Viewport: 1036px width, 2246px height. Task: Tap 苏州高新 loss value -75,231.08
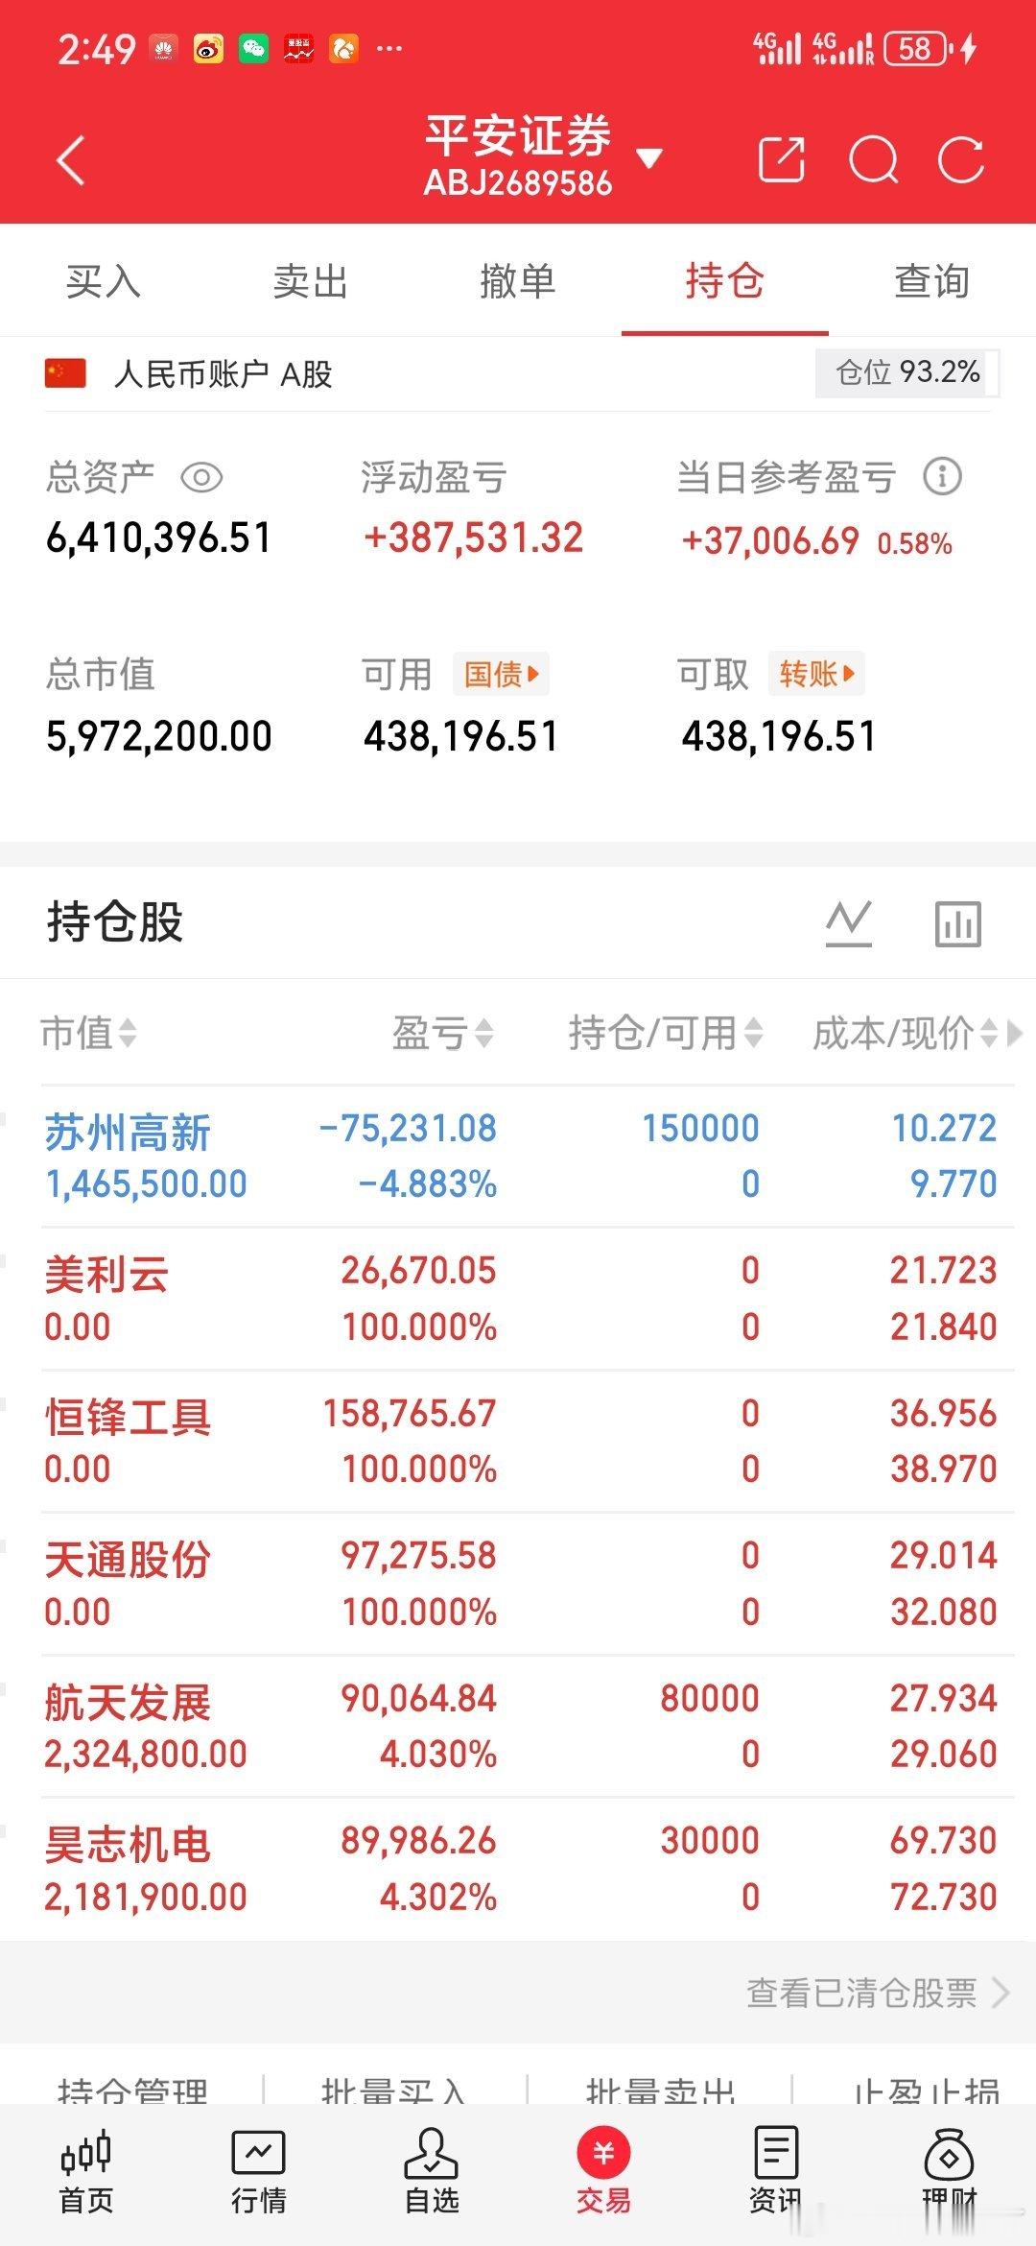(x=408, y=1128)
